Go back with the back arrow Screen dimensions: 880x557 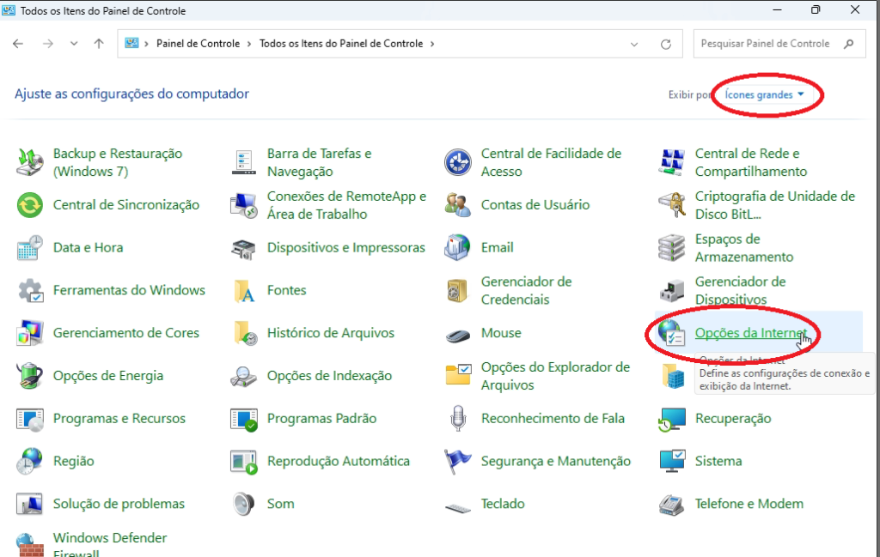[x=18, y=44]
